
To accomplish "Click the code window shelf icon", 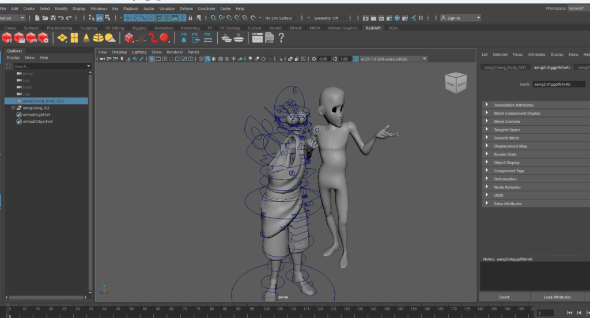I will (258, 38).
